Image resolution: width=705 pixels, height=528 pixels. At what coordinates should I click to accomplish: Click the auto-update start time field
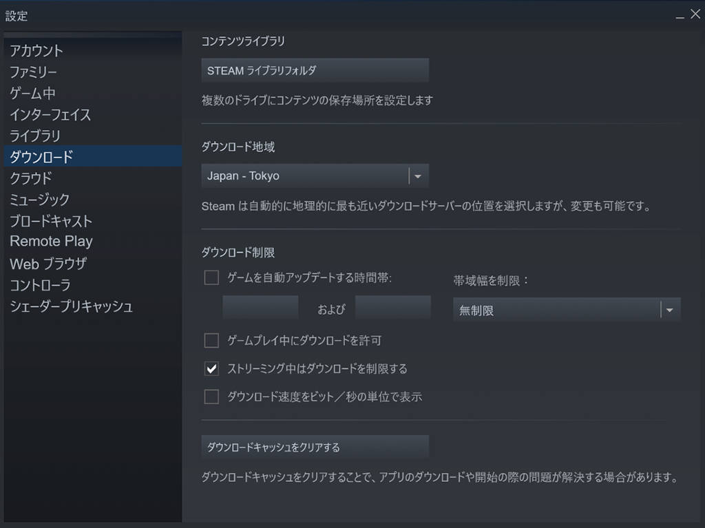coord(260,308)
